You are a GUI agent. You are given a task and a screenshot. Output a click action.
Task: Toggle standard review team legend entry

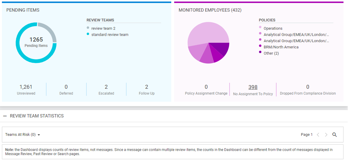[110, 34]
